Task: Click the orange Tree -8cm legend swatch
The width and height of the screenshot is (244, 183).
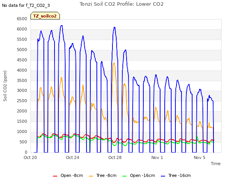Action: click(x=91, y=176)
